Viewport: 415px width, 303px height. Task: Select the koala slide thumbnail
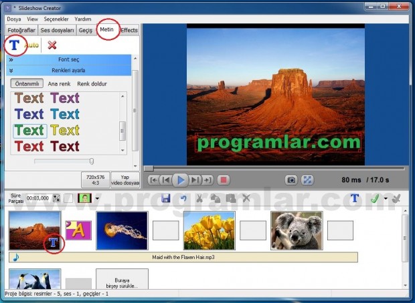(297, 230)
